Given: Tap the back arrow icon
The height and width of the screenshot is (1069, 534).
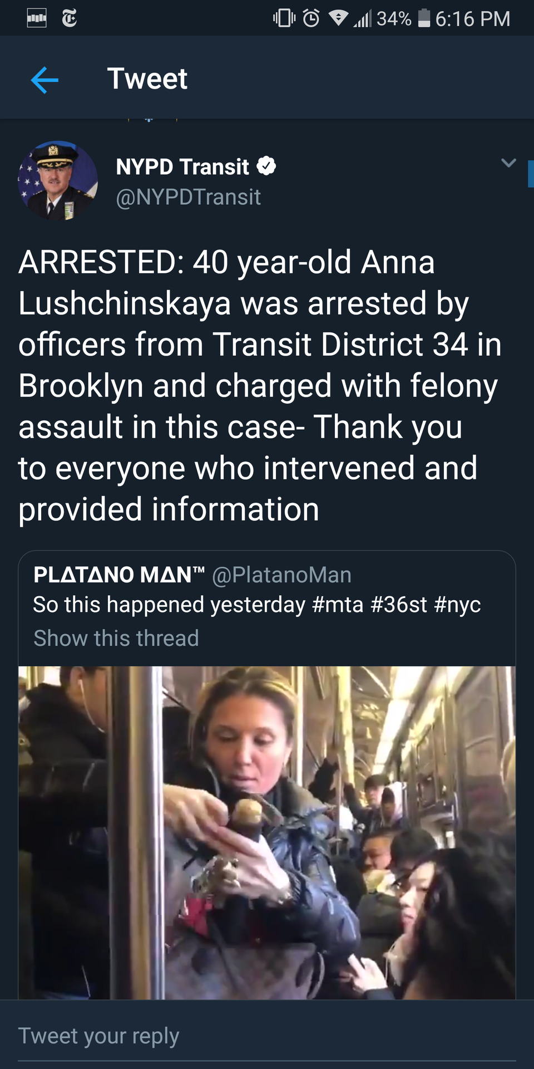Looking at the screenshot, I should 44,80.
